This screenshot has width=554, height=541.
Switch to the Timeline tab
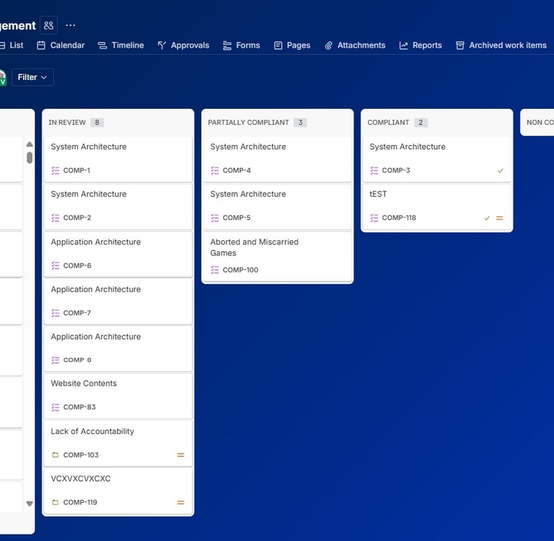point(121,45)
